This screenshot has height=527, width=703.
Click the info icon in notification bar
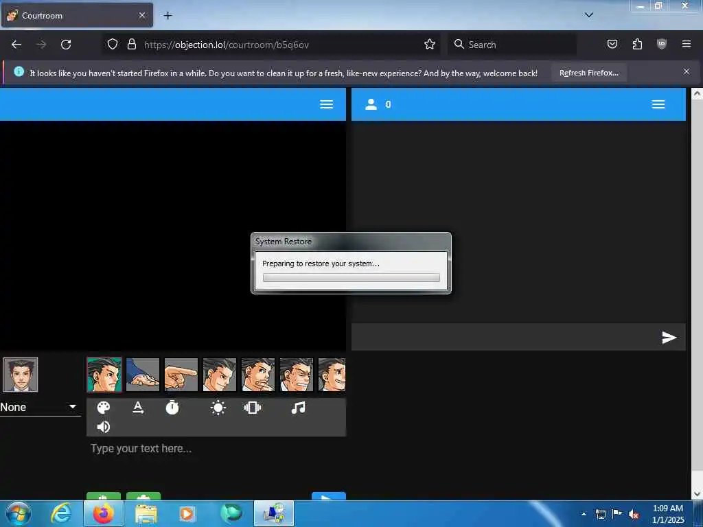[x=19, y=71]
